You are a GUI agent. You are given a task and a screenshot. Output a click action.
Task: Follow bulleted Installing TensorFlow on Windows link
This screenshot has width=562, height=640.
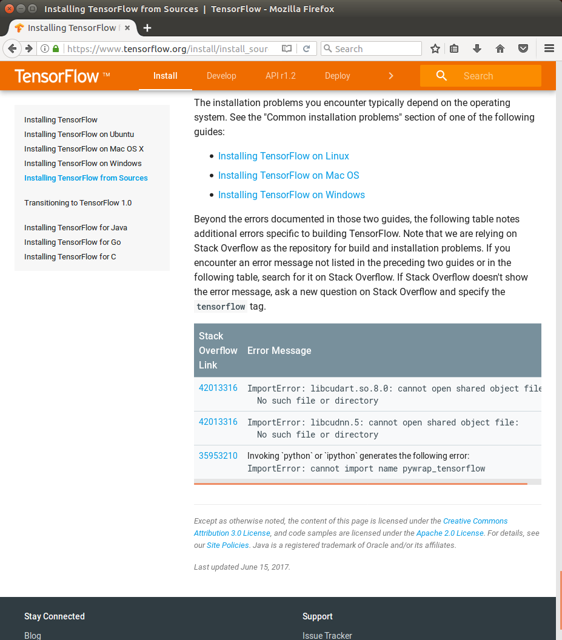(291, 195)
